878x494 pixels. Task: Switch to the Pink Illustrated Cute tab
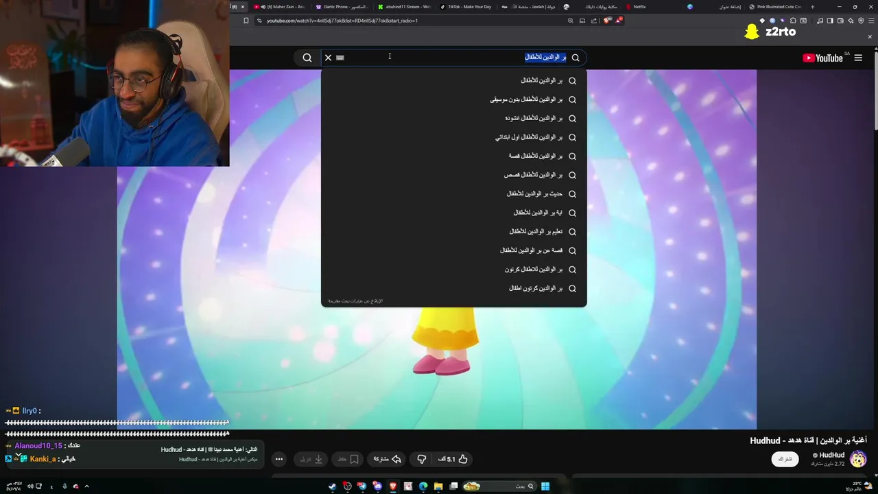775,7
